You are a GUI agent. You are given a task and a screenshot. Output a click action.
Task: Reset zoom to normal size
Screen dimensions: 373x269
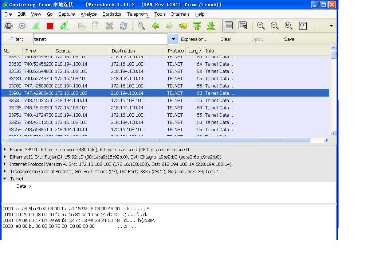coord(288,26)
